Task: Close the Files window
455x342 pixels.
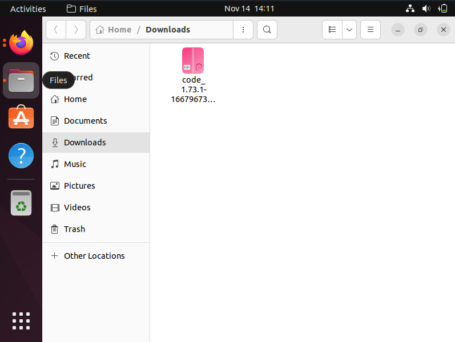Action: pos(444,30)
